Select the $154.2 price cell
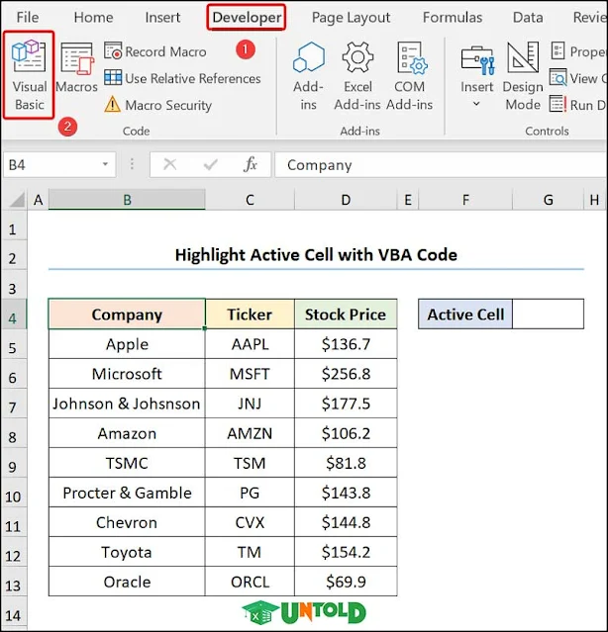 [x=346, y=552]
